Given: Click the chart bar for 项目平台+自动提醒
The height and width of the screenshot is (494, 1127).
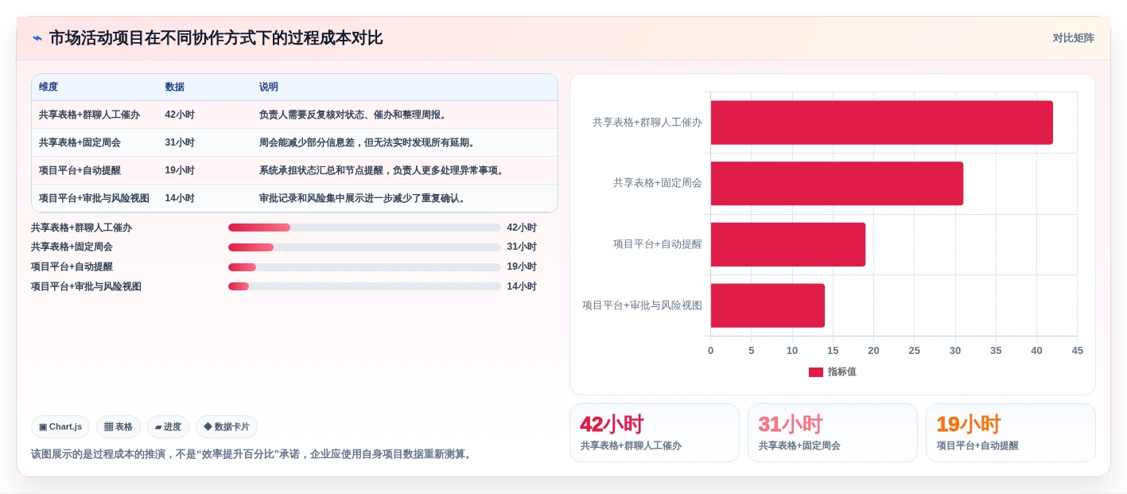Looking at the screenshot, I should (787, 244).
